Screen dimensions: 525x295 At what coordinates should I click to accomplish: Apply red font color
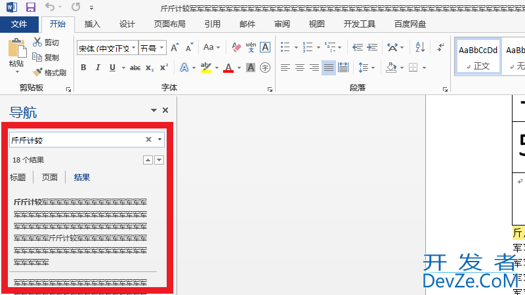pos(228,68)
